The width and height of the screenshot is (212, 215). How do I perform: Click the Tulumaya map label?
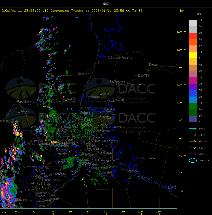tap(87, 113)
